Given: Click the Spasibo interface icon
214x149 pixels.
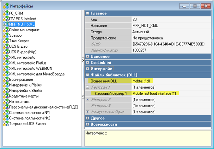Looking at the screenshot, I should 5,35.
